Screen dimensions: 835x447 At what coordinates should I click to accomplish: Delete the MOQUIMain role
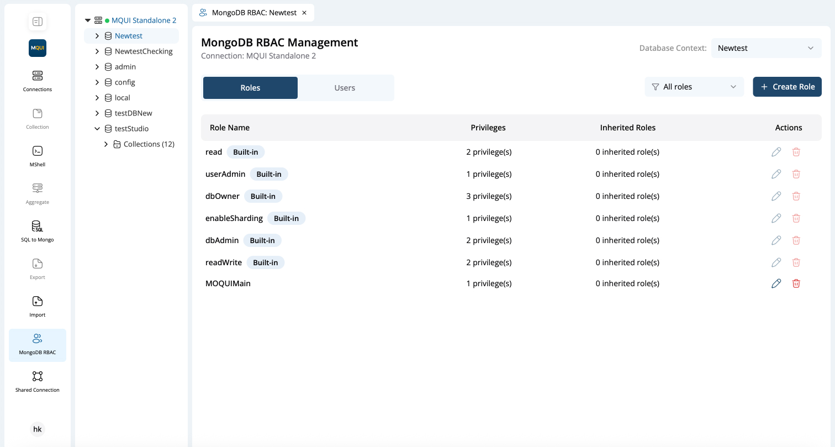click(796, 283)
